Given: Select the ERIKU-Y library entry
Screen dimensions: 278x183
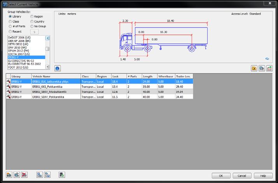Looking at the screenshot, I should (x=26, y=58).
